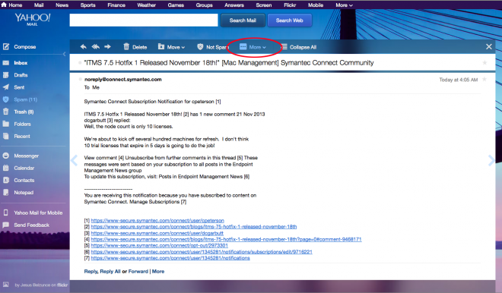Open Mail in top navigation bar
This screenshot has width=502, height=293.
pyautogui.click(x=39, y=5)
